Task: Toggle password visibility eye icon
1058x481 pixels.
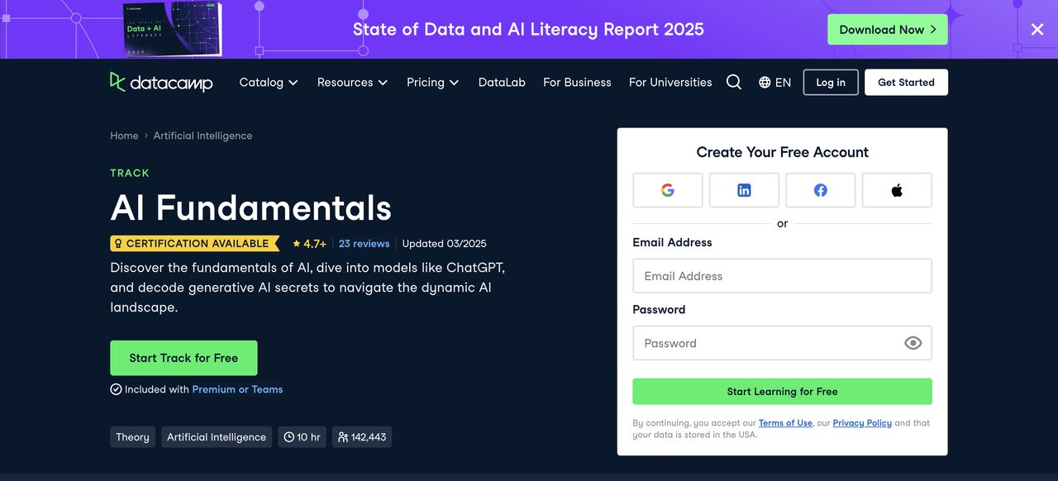Action: (913, 343)
